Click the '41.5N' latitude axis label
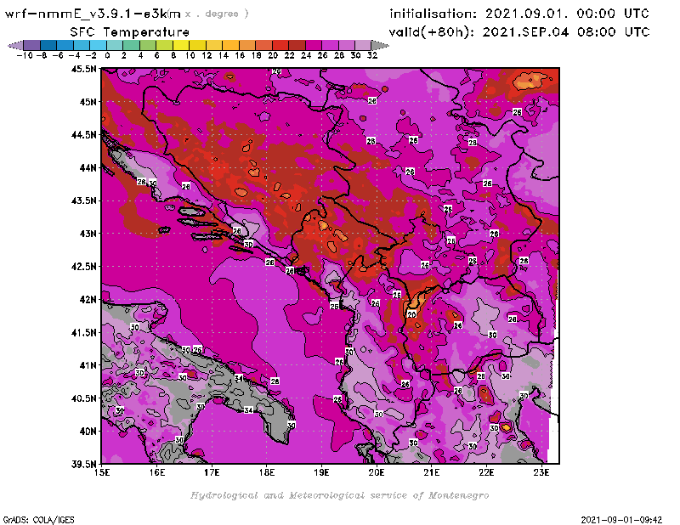Image resolution: width=680 pixels, height=525 pixels. (x=83, y=332)
